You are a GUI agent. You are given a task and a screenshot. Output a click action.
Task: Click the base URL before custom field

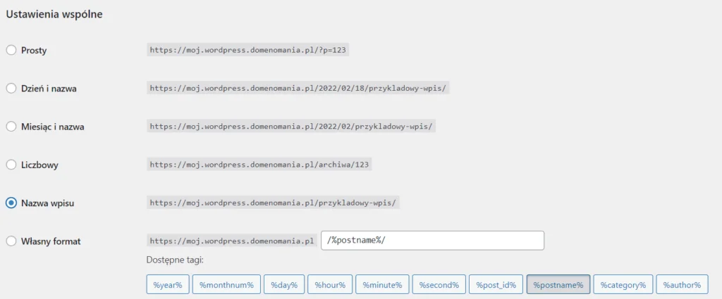pyautogui.click(x=232, y=241)
